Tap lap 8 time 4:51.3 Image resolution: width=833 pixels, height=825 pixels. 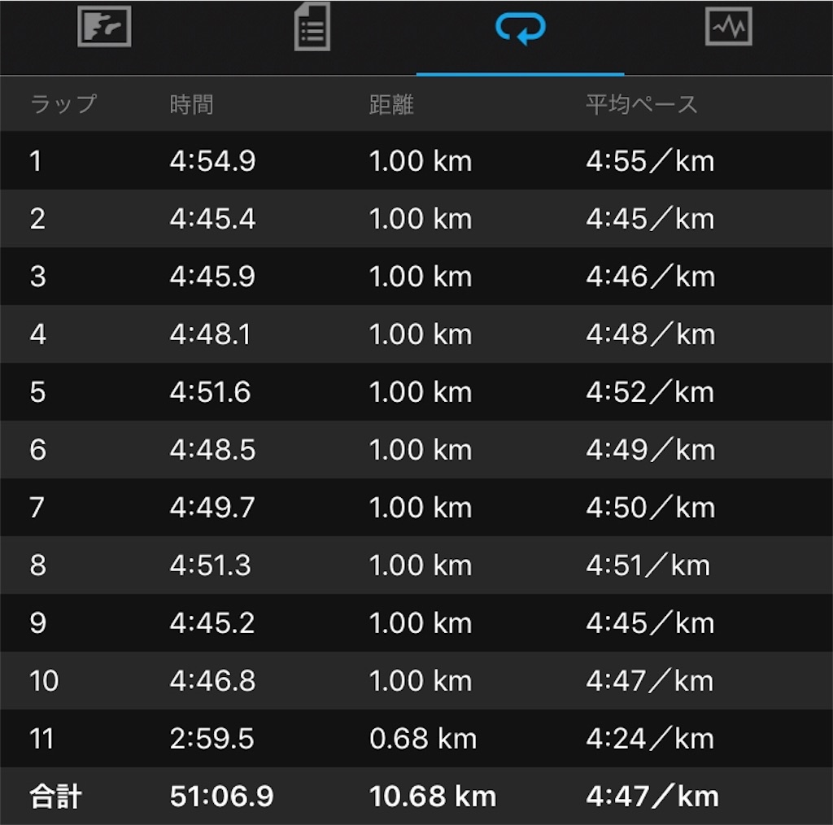pyautogui.click(x=210, y=565)
